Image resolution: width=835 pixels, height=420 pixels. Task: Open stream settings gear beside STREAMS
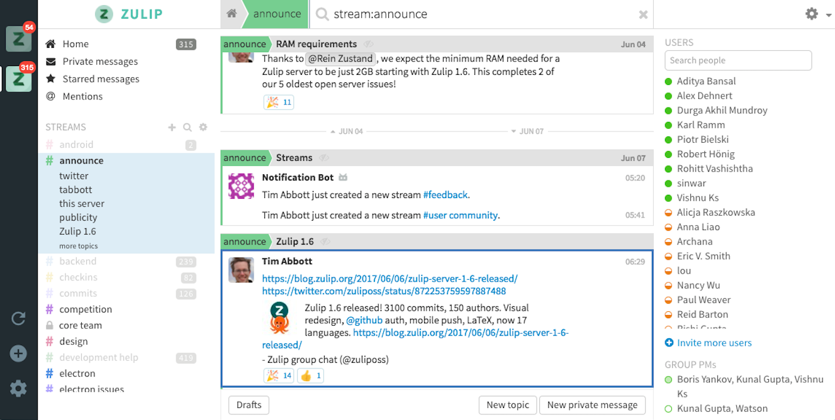click(x=203, y=127)
